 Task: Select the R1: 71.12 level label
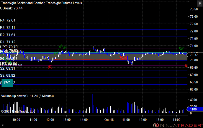tap(8, 42)
